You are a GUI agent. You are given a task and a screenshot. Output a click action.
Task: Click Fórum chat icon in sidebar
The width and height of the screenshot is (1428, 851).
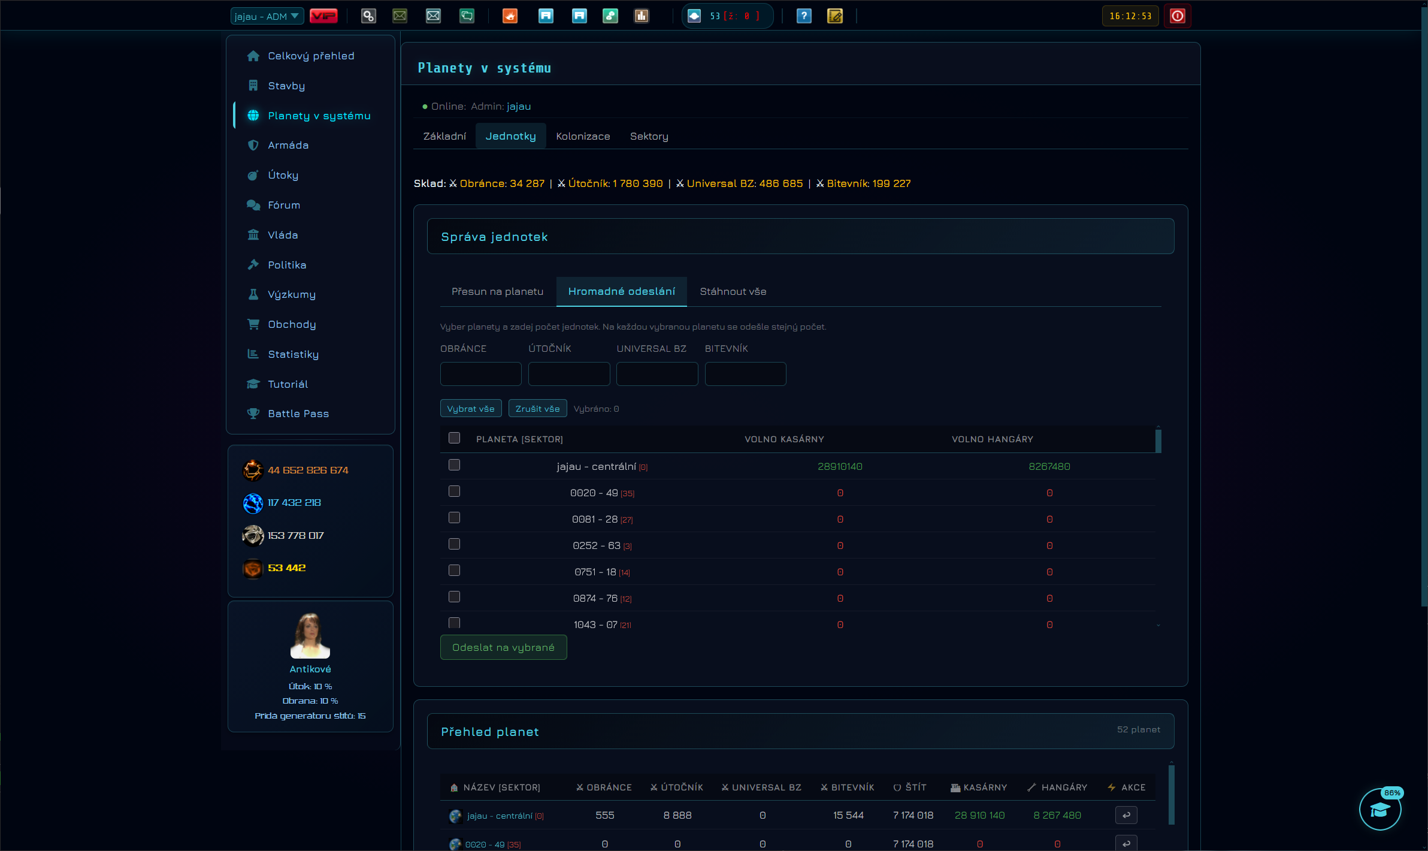253,205
